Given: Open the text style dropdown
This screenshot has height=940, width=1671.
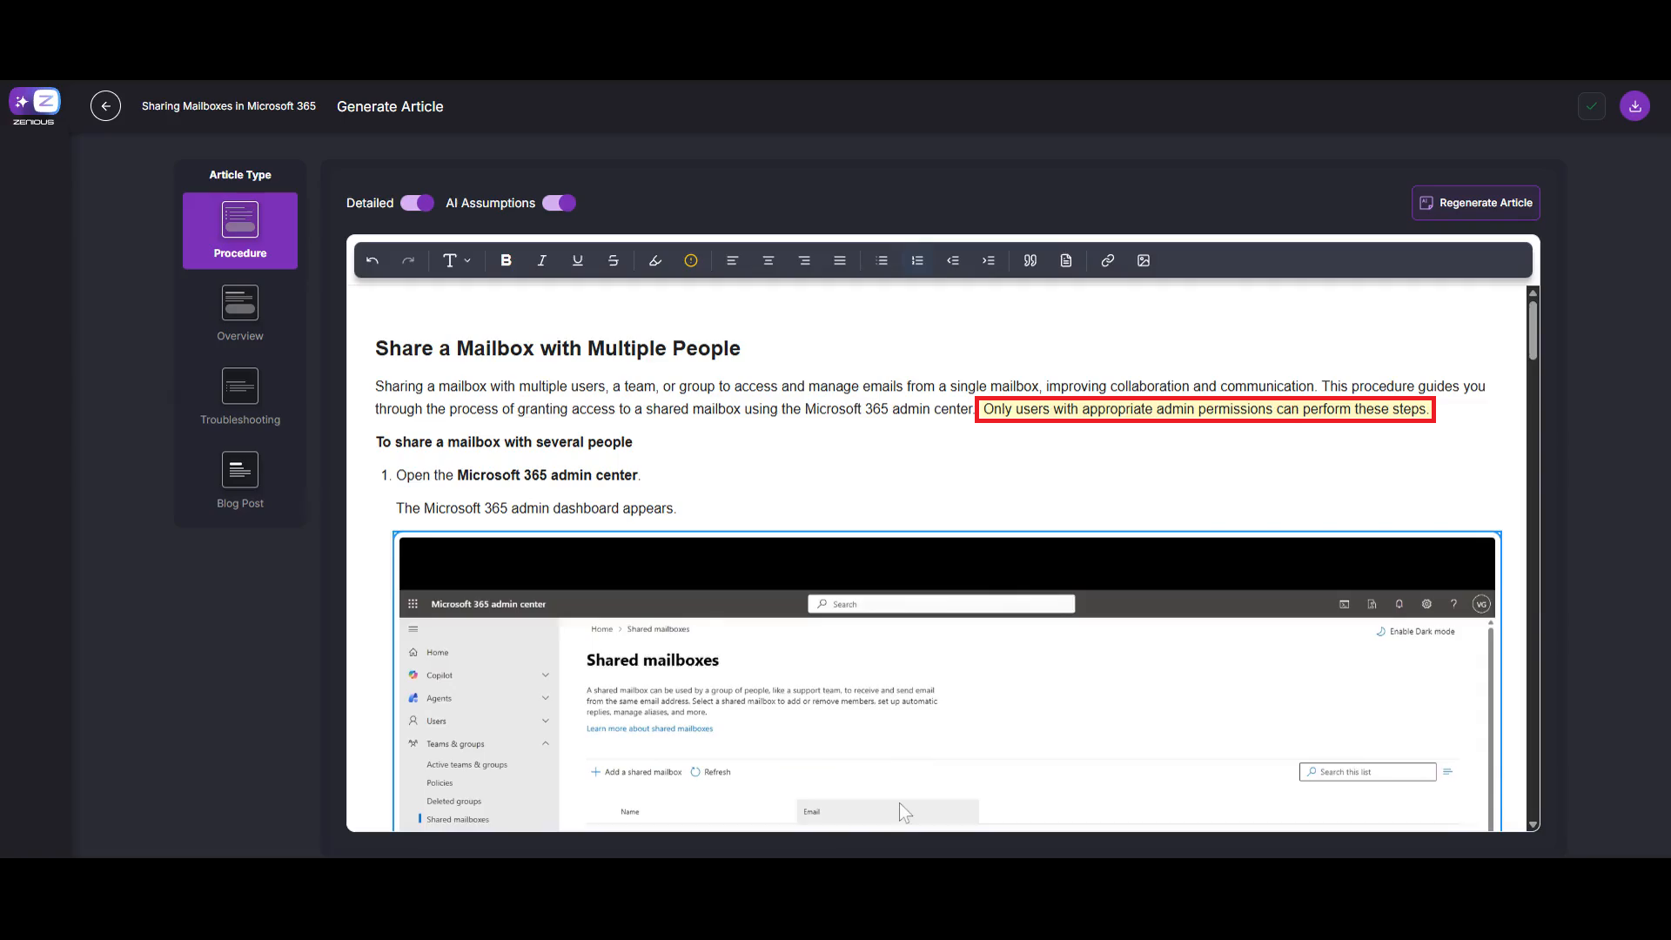Looking at the screenshot, I should point(456,260).
